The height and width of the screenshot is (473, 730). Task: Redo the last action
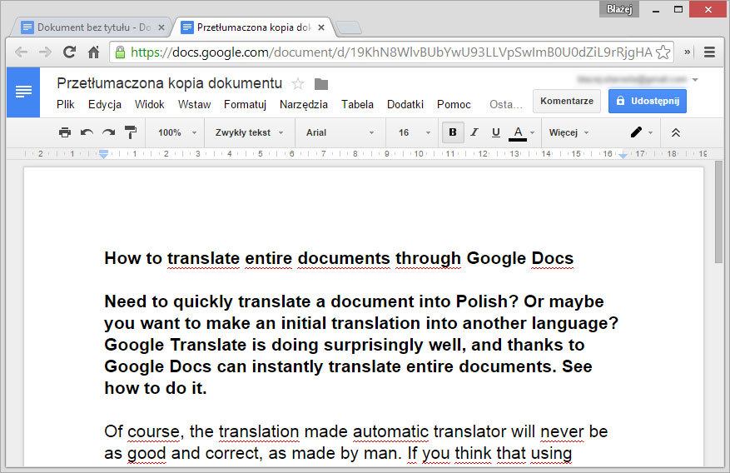pos(109,132)
